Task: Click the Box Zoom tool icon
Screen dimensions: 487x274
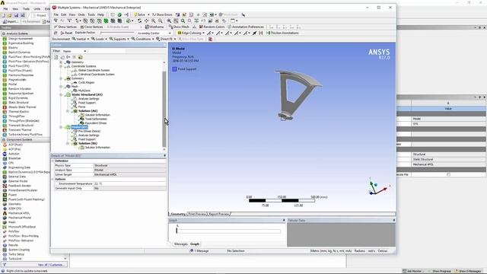Action: (161, 21)
